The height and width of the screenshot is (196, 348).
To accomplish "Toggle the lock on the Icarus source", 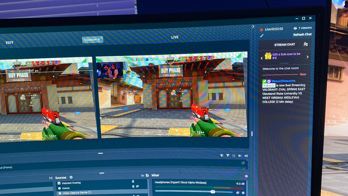I will pos(133,186).
